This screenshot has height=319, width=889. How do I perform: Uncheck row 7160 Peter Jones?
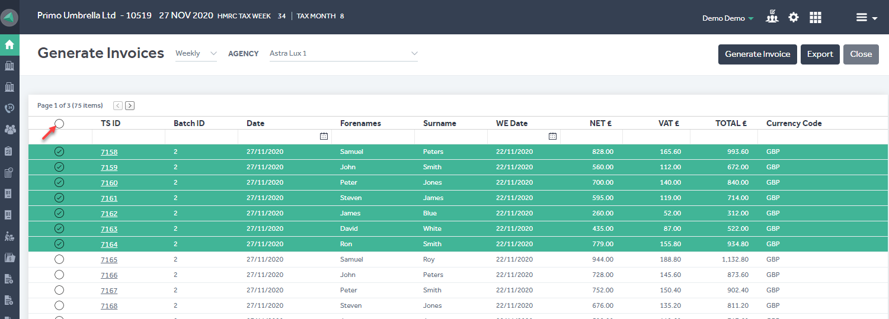(59, 182)
